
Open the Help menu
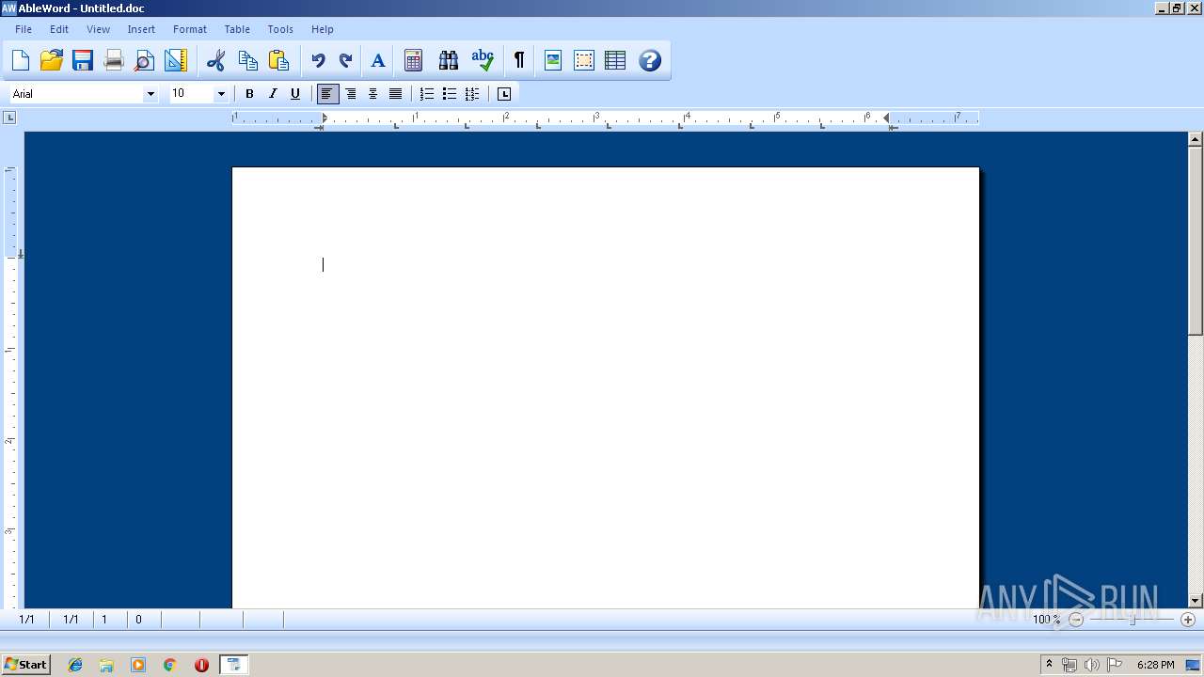323,29
